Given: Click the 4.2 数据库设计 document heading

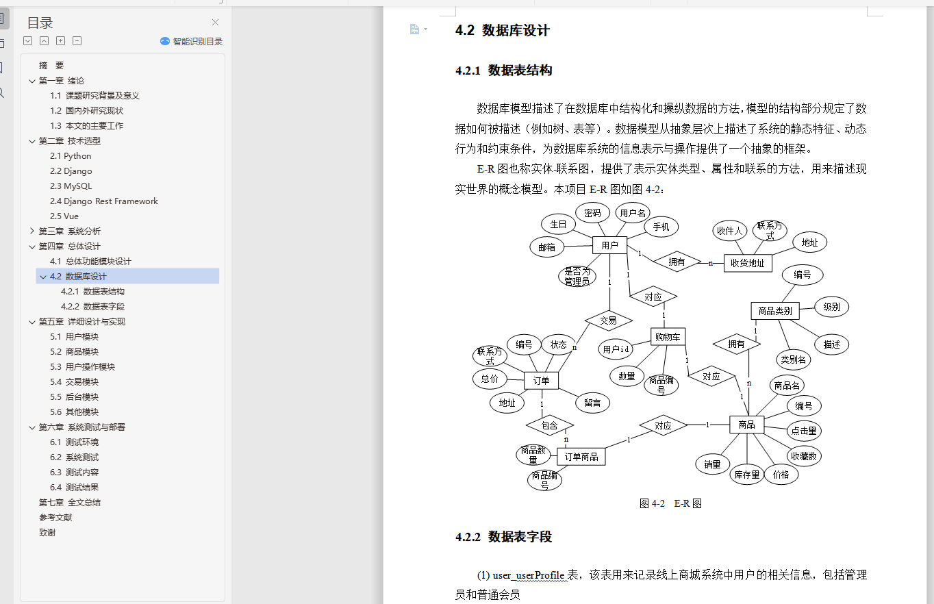Looking at the screenshot, I should (502, 30).
